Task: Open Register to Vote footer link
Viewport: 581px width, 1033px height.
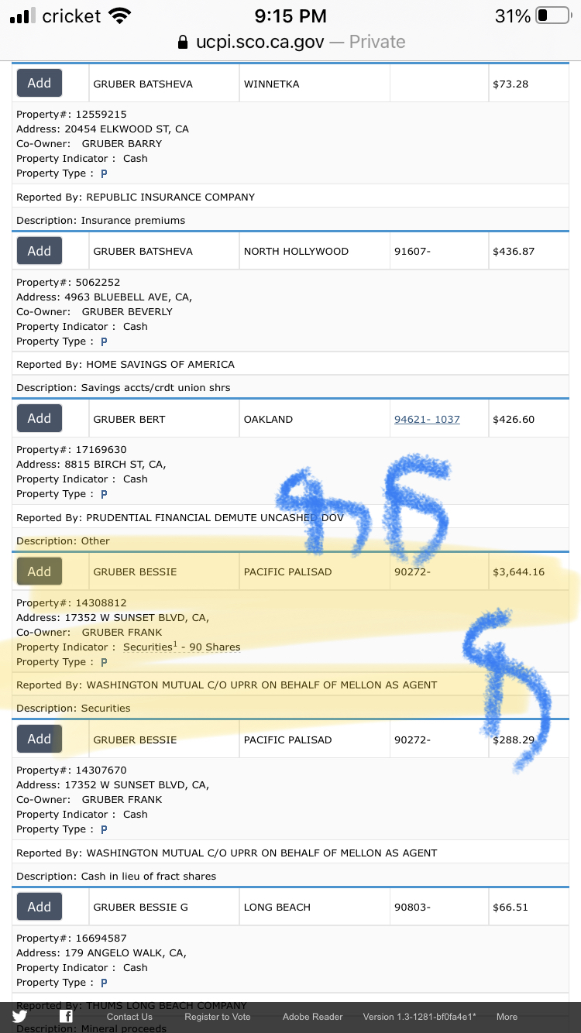Action: click(218, 1017)
